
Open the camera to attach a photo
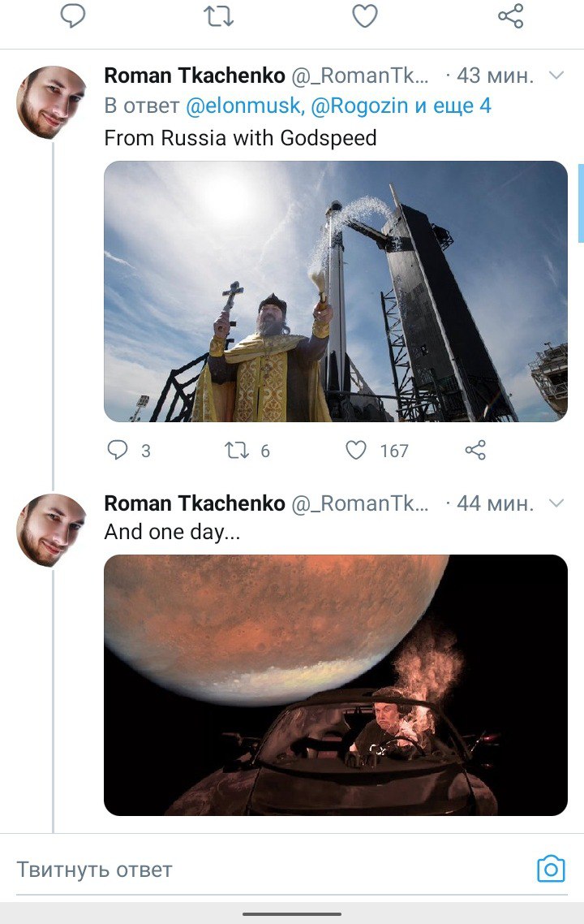point(551,869)
